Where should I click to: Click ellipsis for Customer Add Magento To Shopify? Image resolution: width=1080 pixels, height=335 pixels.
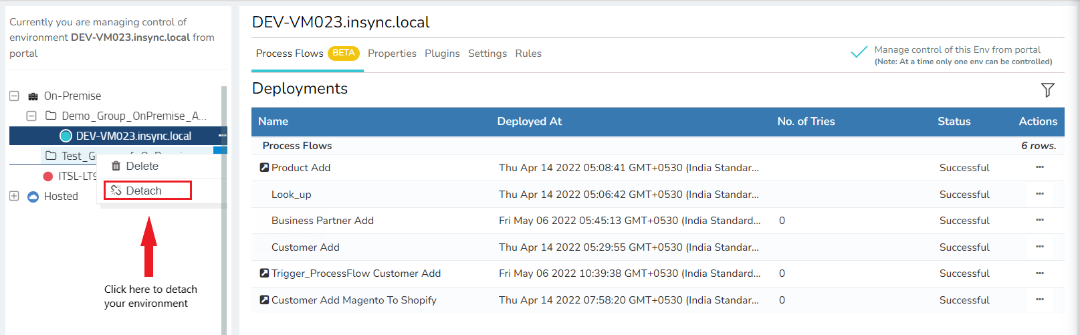pos(1039,300)
